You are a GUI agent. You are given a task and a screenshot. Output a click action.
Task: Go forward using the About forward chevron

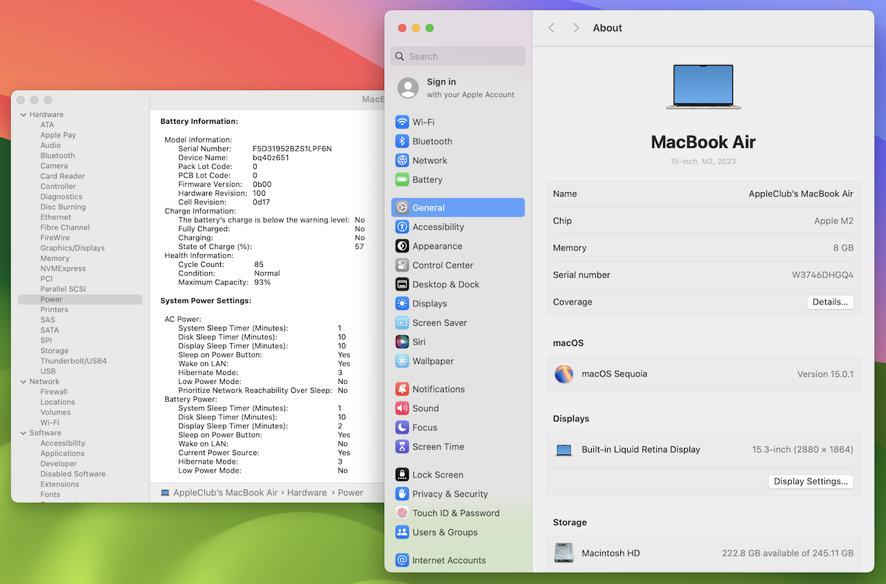[x=576, y=28]
